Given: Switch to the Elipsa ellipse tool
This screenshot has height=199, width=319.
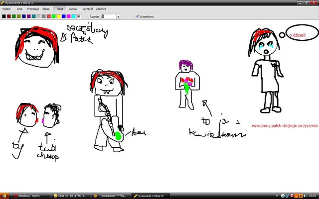Looking at the screenshot, I should (46, 9).
